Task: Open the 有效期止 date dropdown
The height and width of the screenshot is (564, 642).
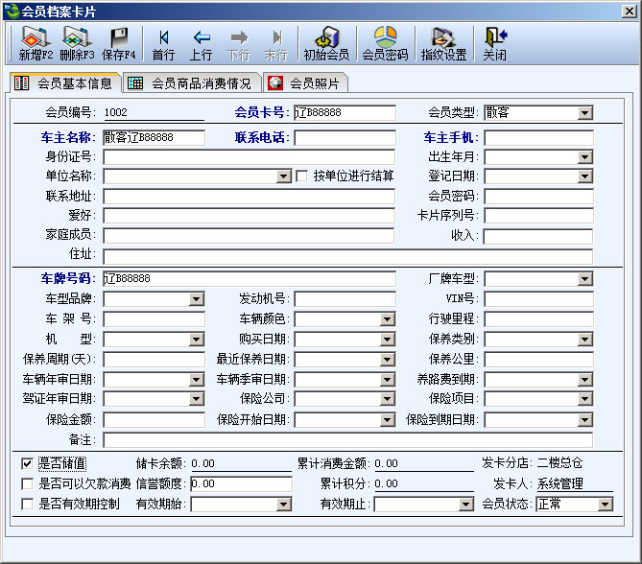Action: point(466,505)
